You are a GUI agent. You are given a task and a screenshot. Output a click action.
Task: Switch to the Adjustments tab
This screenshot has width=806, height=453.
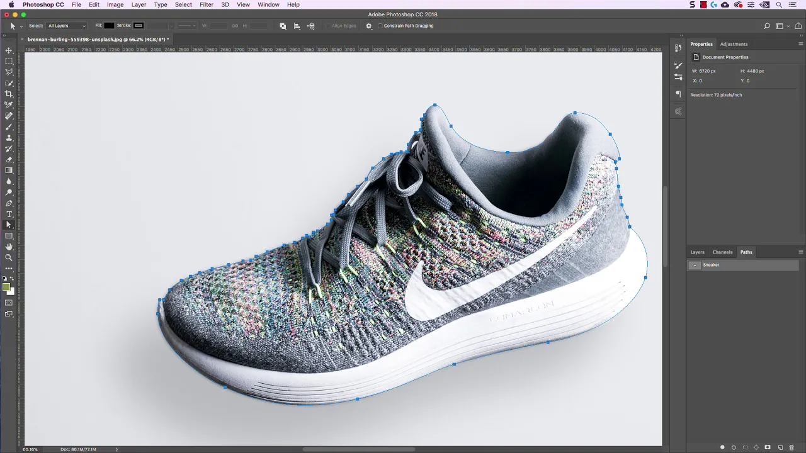(x=734, y=44)
